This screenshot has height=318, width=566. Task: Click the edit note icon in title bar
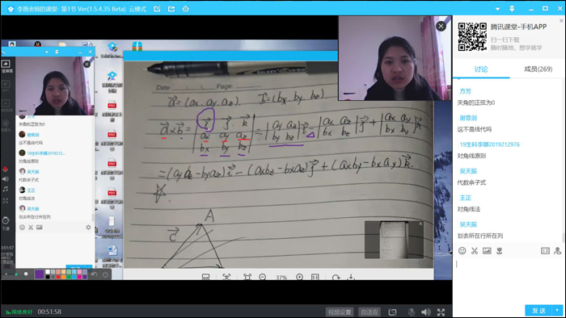pyautogui.click(x=157, y=9)
